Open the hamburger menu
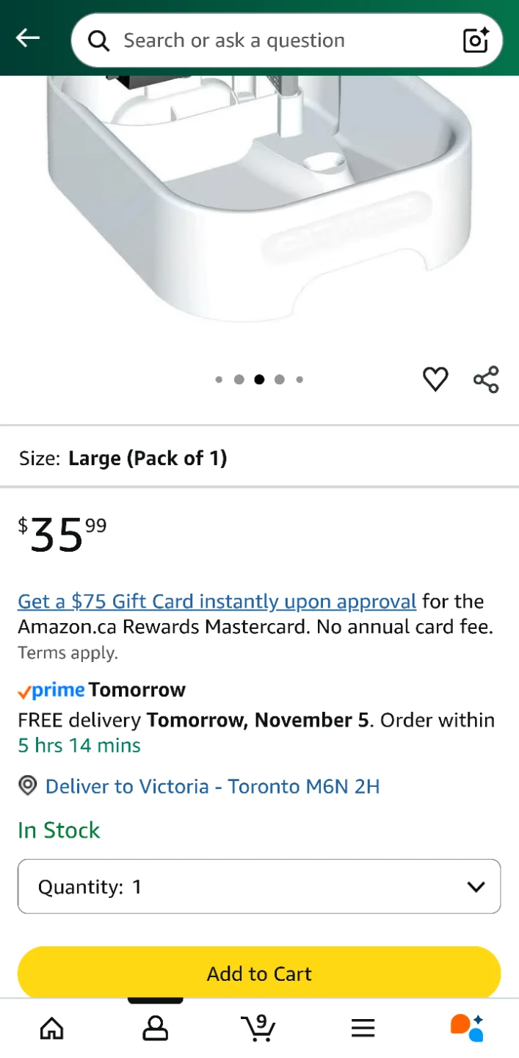Viewport: 519px width, 1058px height. 363,1028
